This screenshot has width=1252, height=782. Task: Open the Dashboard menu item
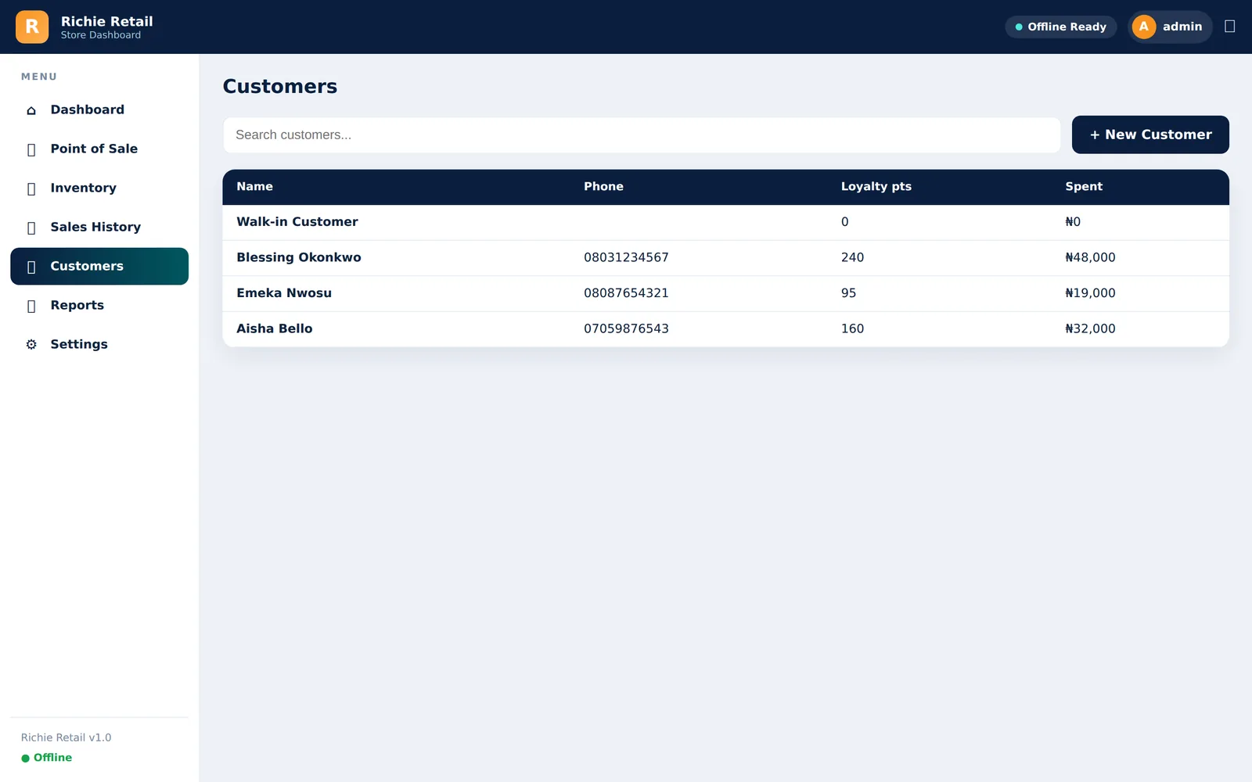99,109
